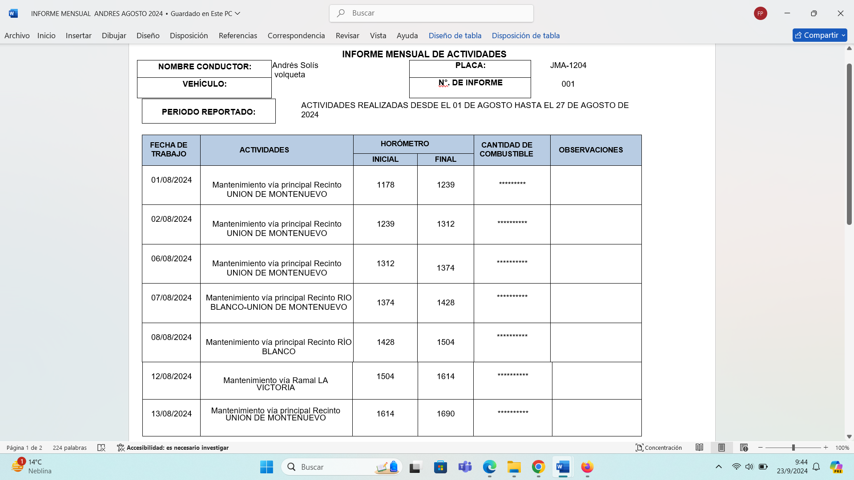This screenshot has height=480, width=854.
Task: Select Print Layout view icon
Action: pos(721,448)
